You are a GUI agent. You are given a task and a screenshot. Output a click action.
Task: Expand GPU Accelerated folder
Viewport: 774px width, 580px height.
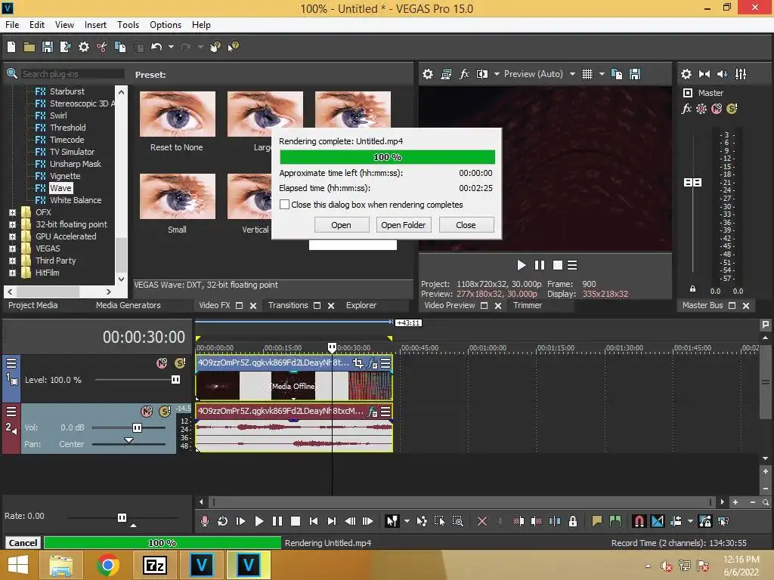pos(12,236)
